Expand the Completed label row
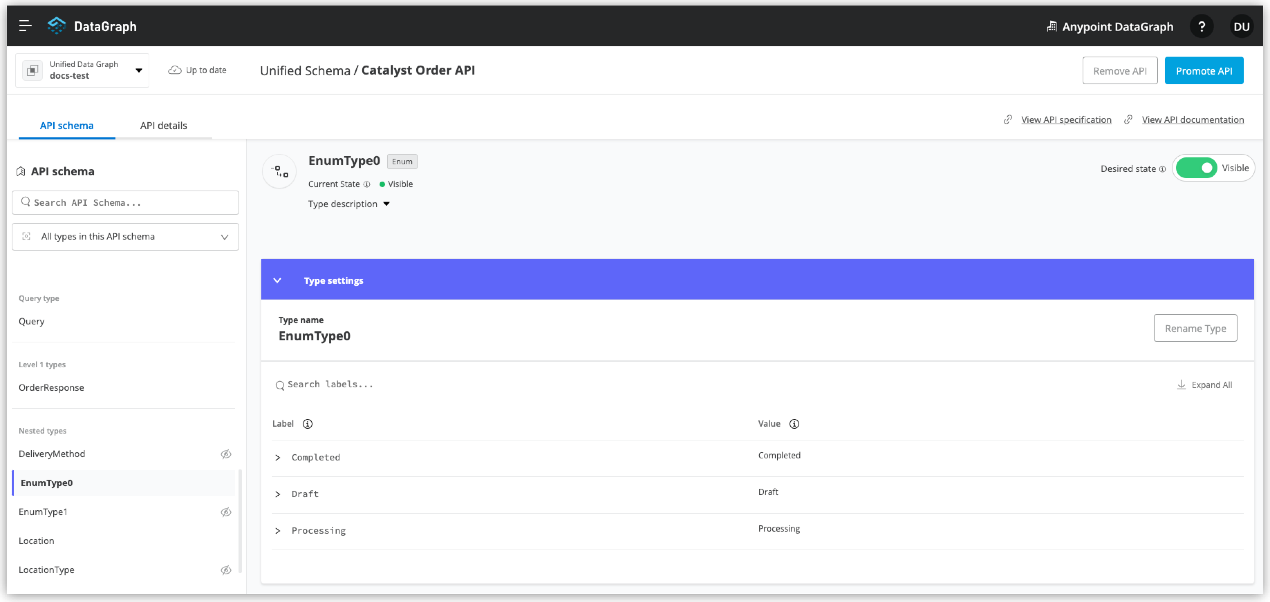 (x=278, y=457)
